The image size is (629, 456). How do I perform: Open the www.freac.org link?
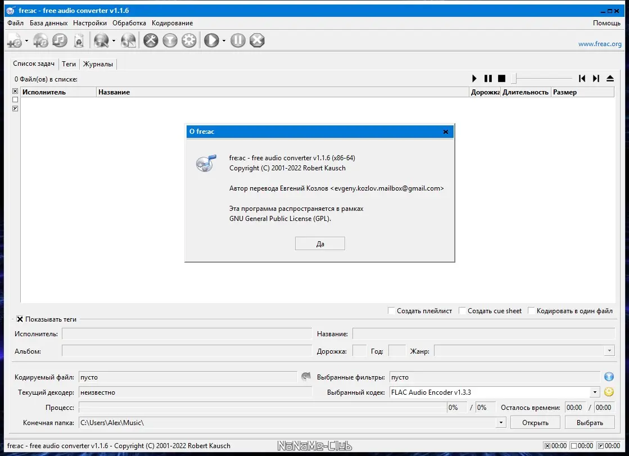click(600, 44)
